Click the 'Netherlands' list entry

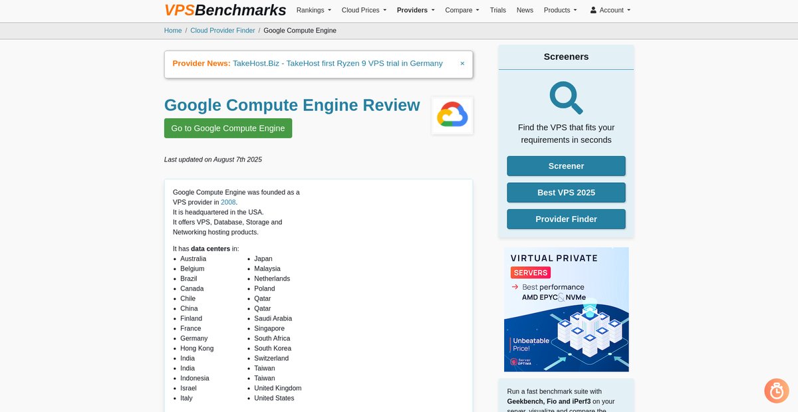[272, 278]
